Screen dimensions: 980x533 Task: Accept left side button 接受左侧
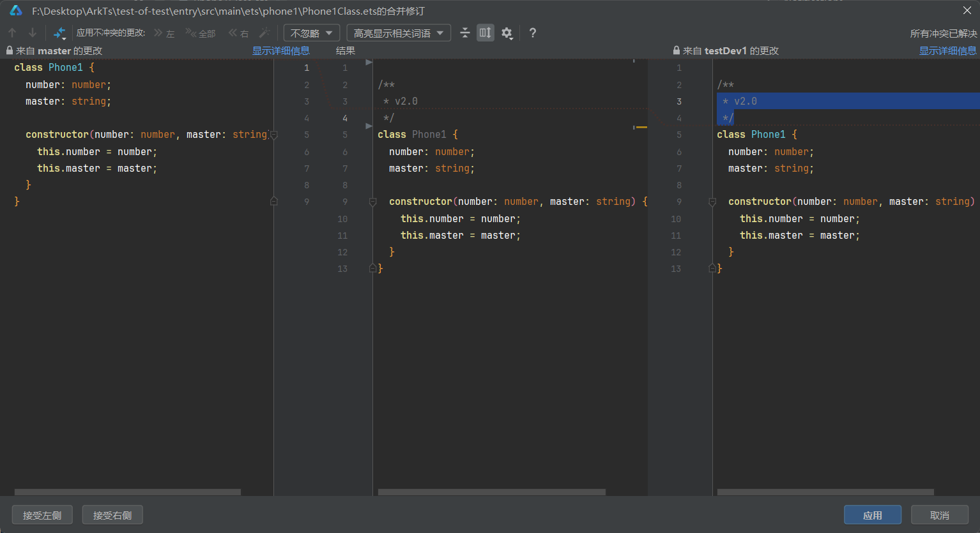point(42,515)
